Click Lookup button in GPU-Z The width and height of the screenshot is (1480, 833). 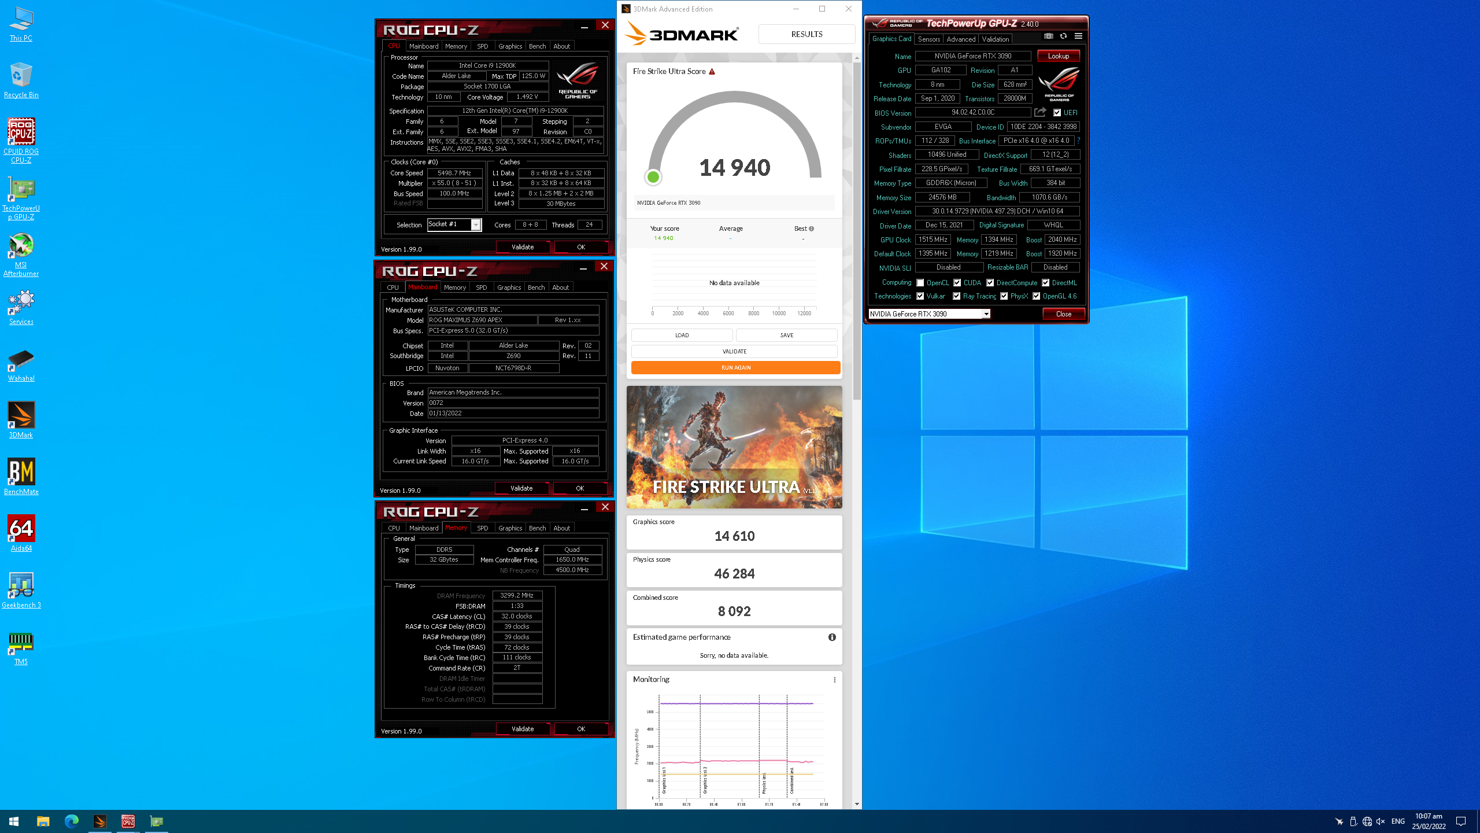click(1058, 56)
